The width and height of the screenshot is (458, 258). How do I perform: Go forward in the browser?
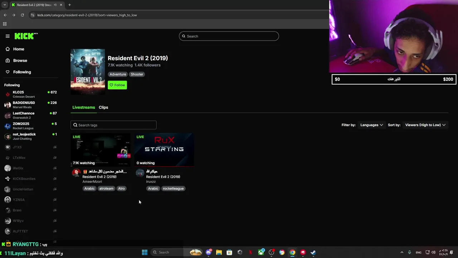pyautogui.click(x=14, y=15)
